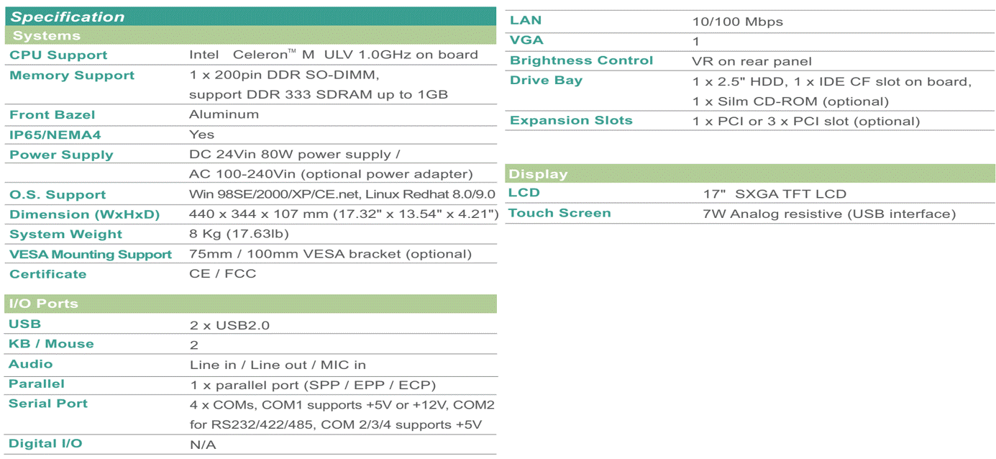Viewport: 996px width, 459px height.
Task: Click the Expansion Slots label
Action: pyautogui.click(x=571, y=121)
